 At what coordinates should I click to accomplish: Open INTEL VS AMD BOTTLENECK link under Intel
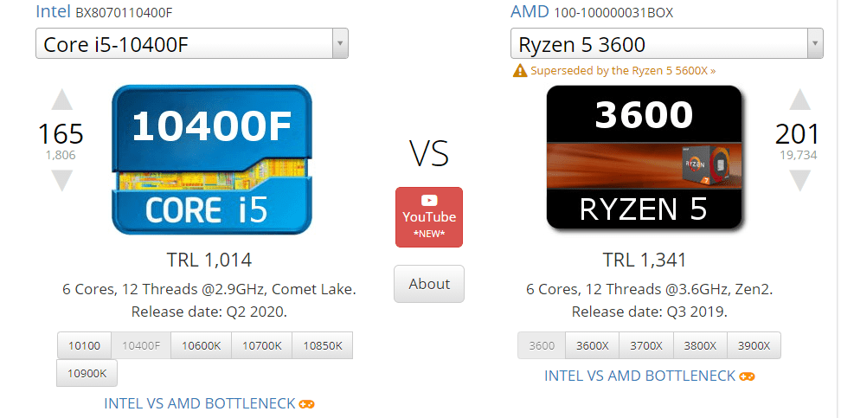click(x=200, y=403)
